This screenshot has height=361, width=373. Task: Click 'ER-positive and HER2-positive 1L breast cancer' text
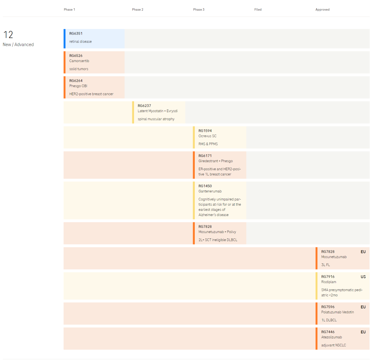point(220,172)
